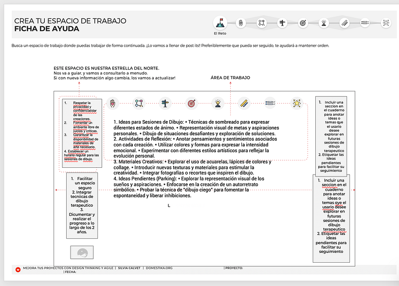Click the red Domestika logo in the footer
Screen dimensions: 399x286
[x=18, y=269]
